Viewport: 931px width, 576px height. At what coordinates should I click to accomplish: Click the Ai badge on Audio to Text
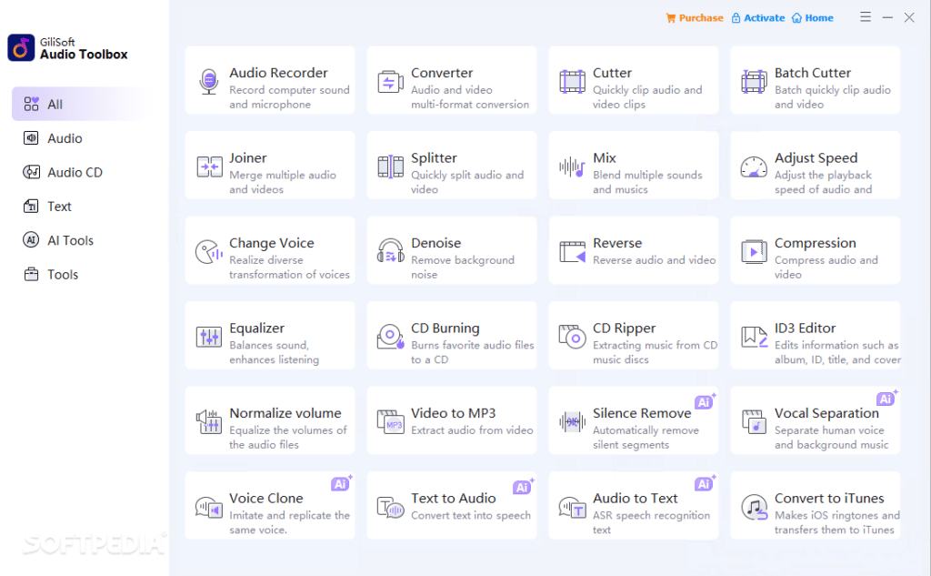click(705, 484)
